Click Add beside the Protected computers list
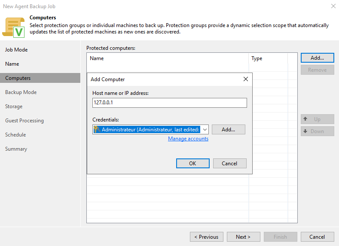 click(x=317, y=58)
